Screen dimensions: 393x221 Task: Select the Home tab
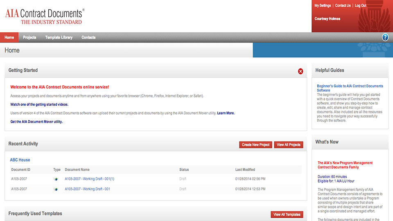click(9, 37)
